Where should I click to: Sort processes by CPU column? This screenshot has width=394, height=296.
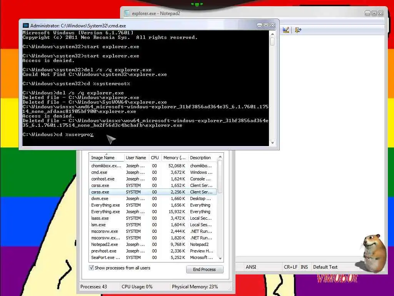click(x=155, y=158)
